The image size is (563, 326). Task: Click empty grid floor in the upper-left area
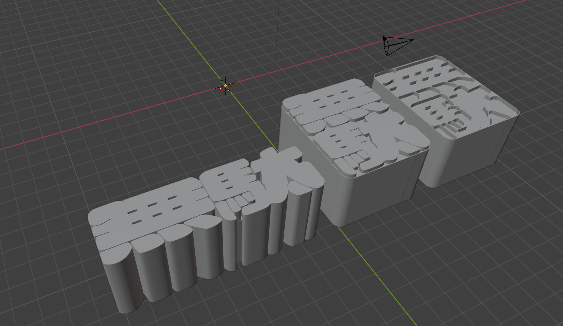click(x=72, y=58)
